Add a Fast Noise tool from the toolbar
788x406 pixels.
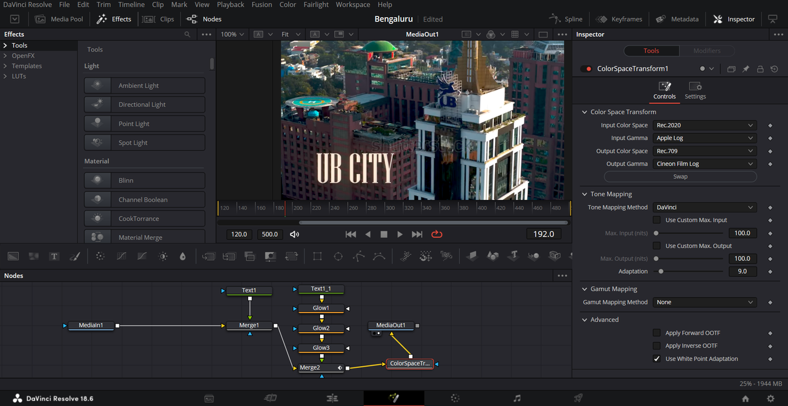(34, 257)
